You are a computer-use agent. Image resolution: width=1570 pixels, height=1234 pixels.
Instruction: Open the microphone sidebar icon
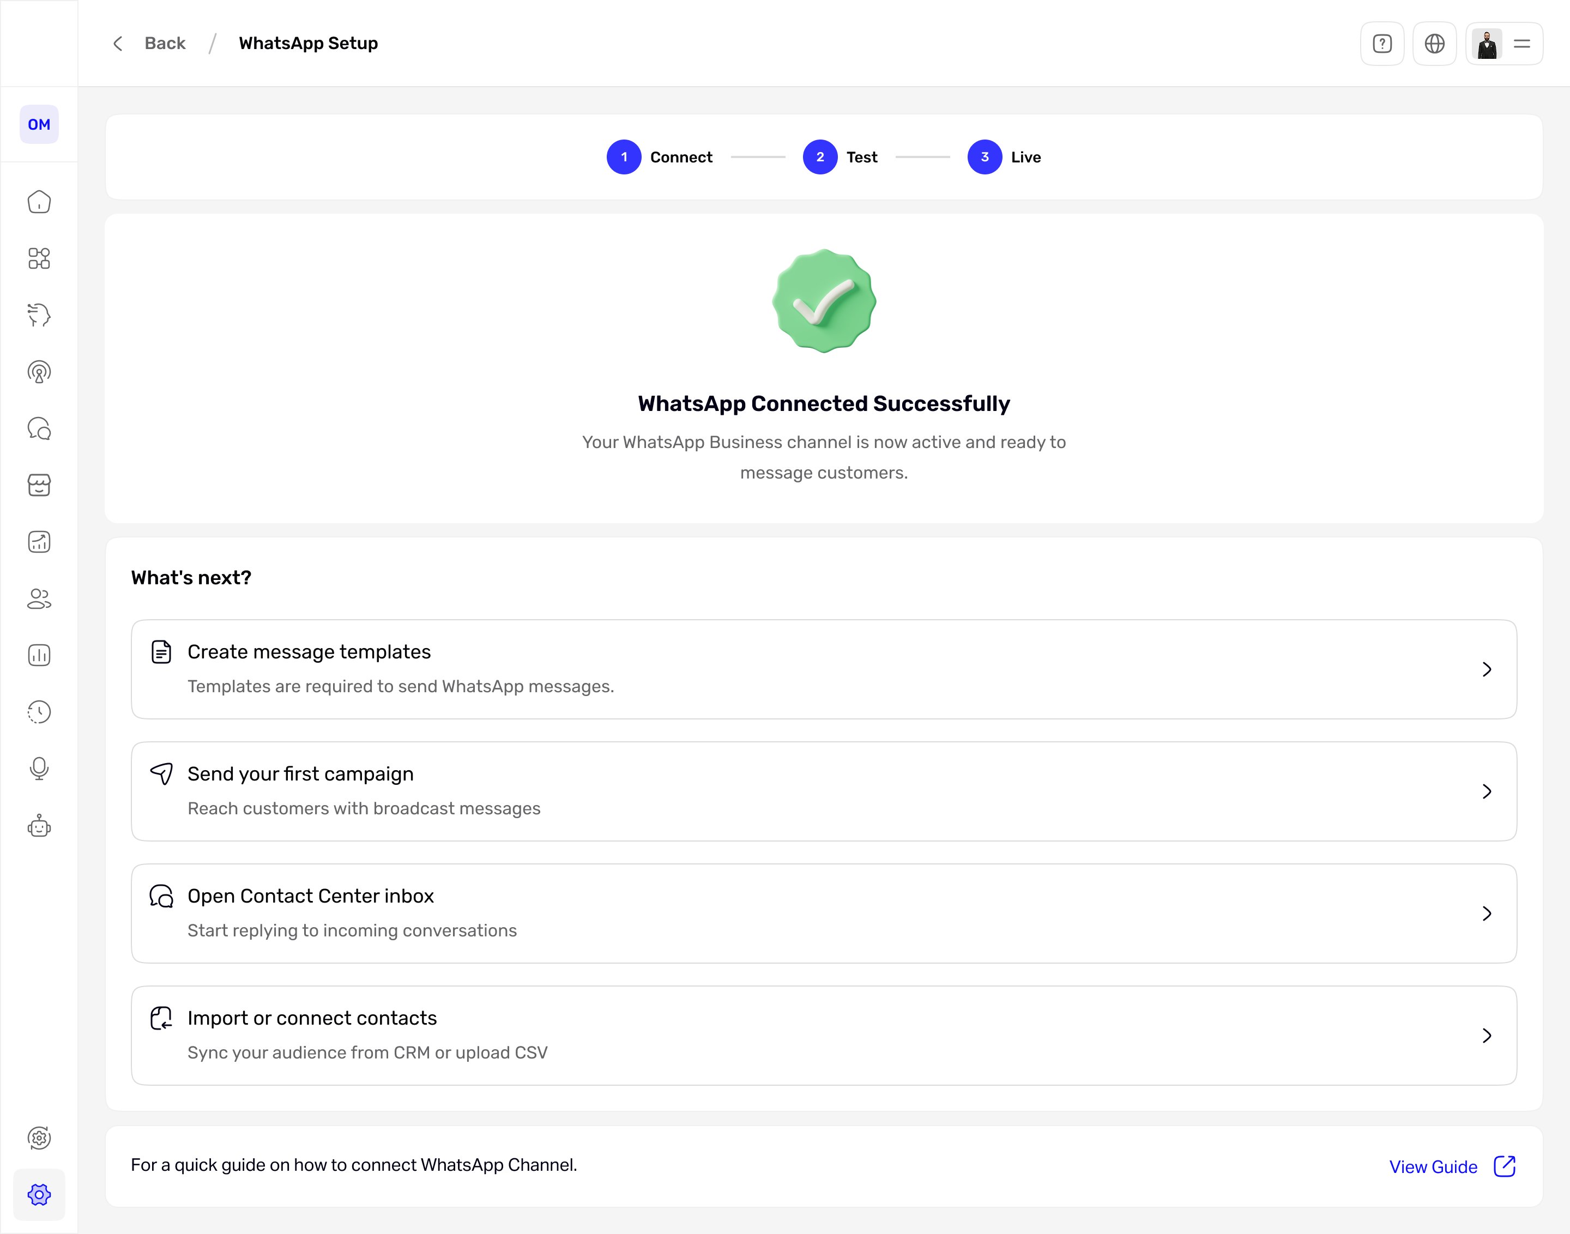pyautogui.click(x=39, y=769)
